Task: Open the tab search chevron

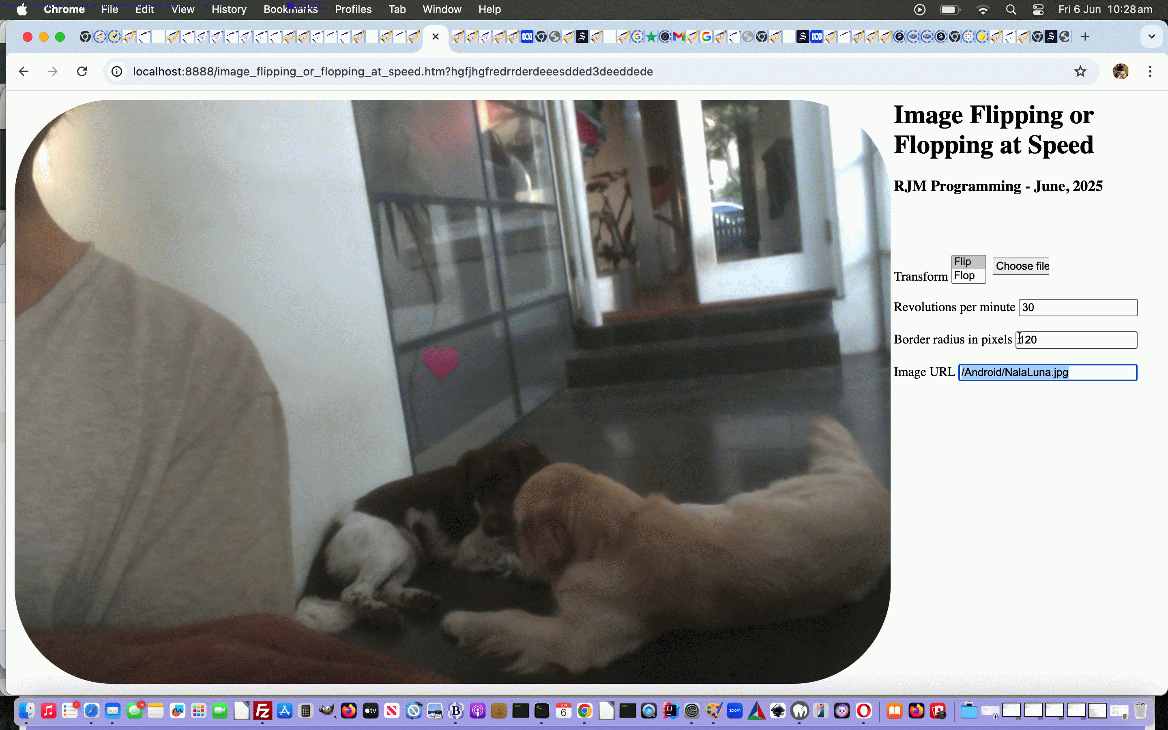Action: (1152, 36)
